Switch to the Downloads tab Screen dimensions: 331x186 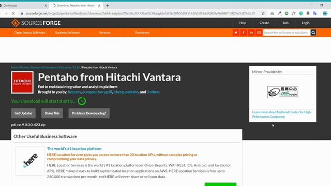click(x=23, y=6)
